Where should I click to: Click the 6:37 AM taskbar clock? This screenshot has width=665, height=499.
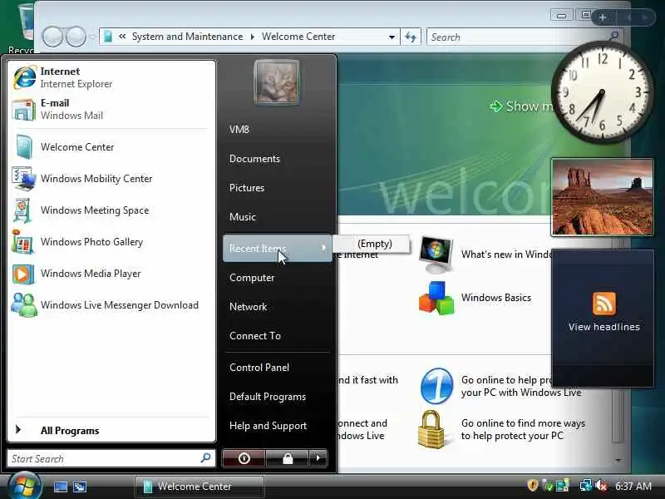633,487
